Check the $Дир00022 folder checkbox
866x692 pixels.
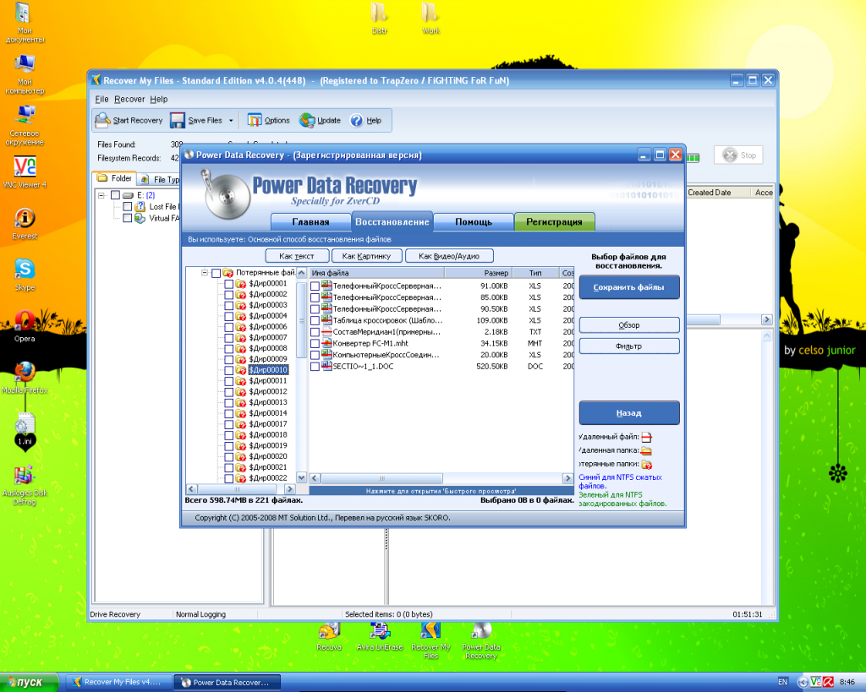click(228, 478)
